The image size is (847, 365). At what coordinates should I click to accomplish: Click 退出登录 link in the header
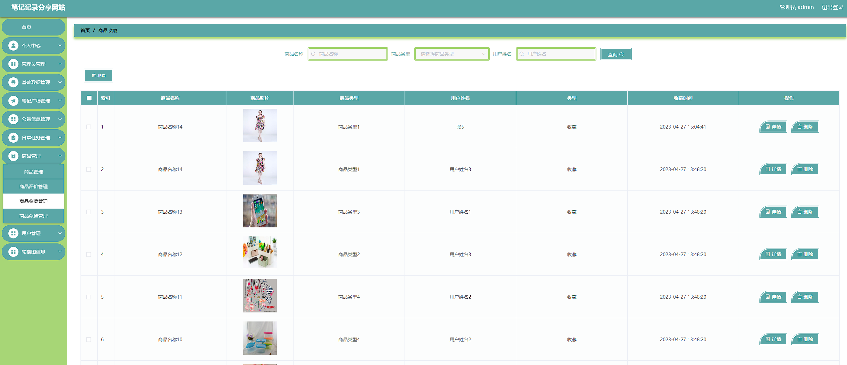coord(832,7)
